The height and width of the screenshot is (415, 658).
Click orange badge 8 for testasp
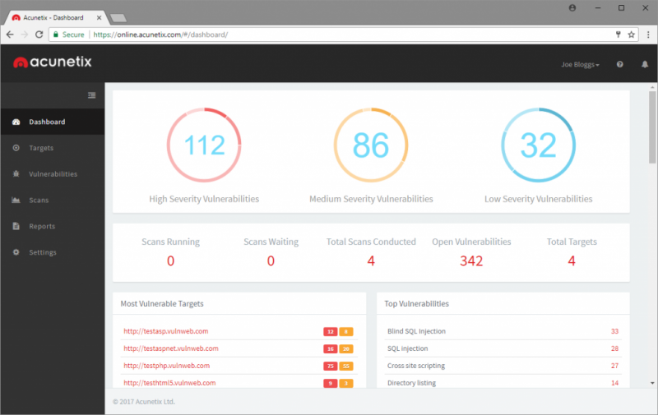(346, 331)
